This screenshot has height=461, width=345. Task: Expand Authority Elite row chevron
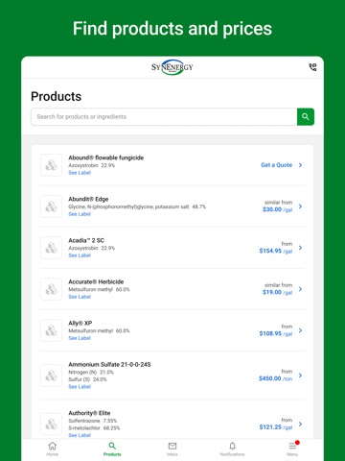pyautogui.click(x=300, y=424)
